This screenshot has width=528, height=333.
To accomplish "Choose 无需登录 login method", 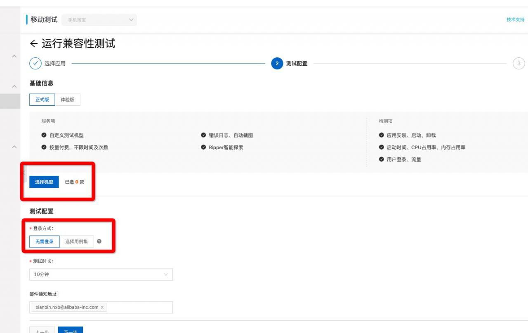I will click(45, 241).
